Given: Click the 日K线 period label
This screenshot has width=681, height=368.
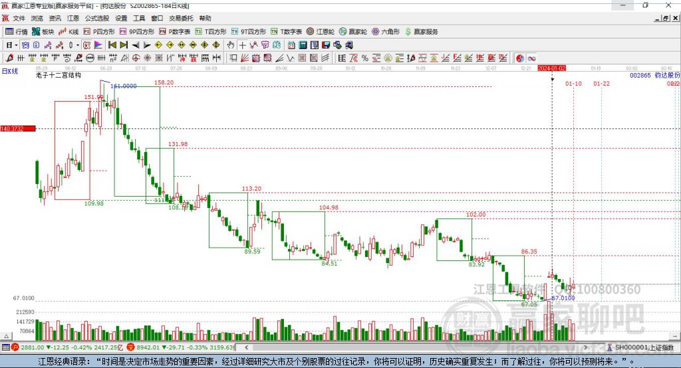Looking at the screenshot, I should click(9, 71).
